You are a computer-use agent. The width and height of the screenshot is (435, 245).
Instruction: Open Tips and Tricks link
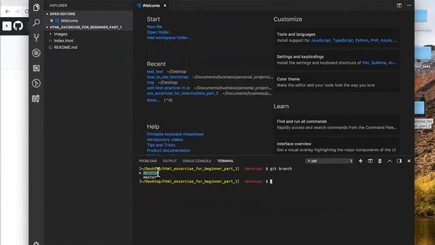[161, 145]
